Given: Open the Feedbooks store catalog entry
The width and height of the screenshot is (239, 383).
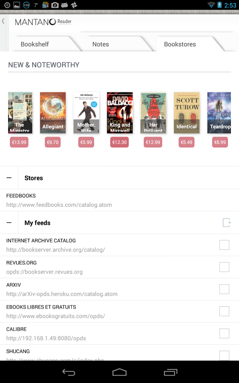Looking at the screenshot, I should click(119, 200).
